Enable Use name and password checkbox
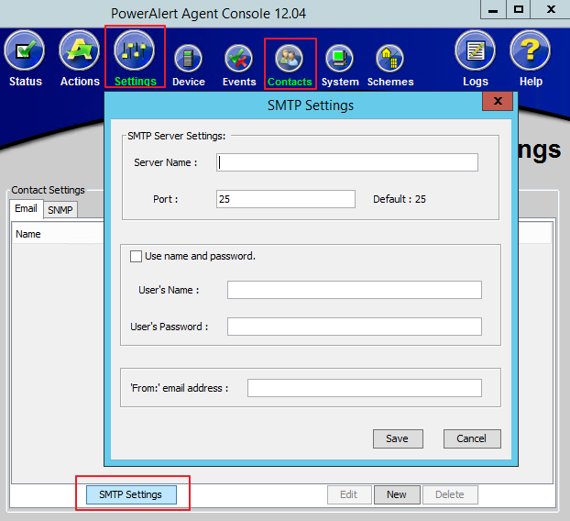570x521 pixels. [136, 256]
